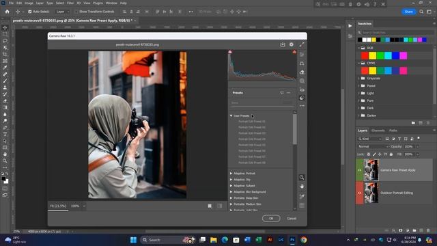Collapse the User Presets group
437x246 pixels.
point(231,115)
